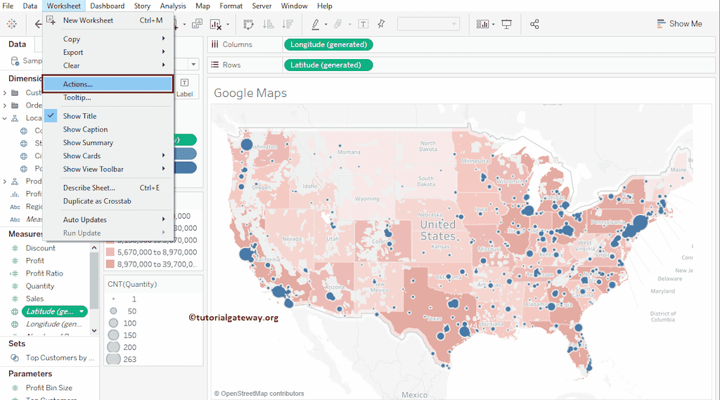Open presentation mode from the toolbar
Viewport: 720px width, 400px height.
506,24
